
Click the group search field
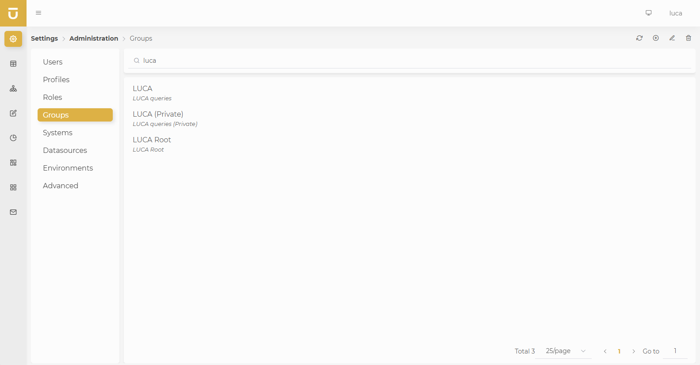411,61
